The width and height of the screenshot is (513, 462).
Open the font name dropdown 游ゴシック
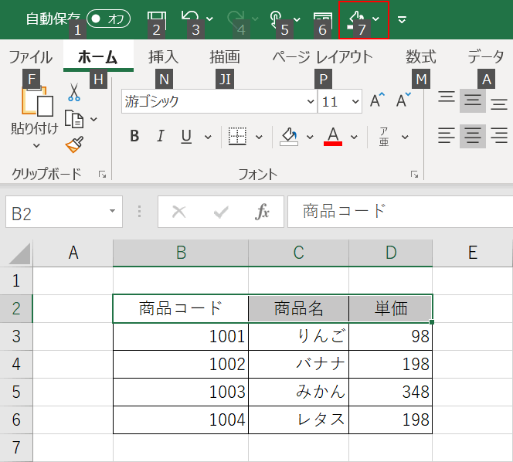[311, 101]
